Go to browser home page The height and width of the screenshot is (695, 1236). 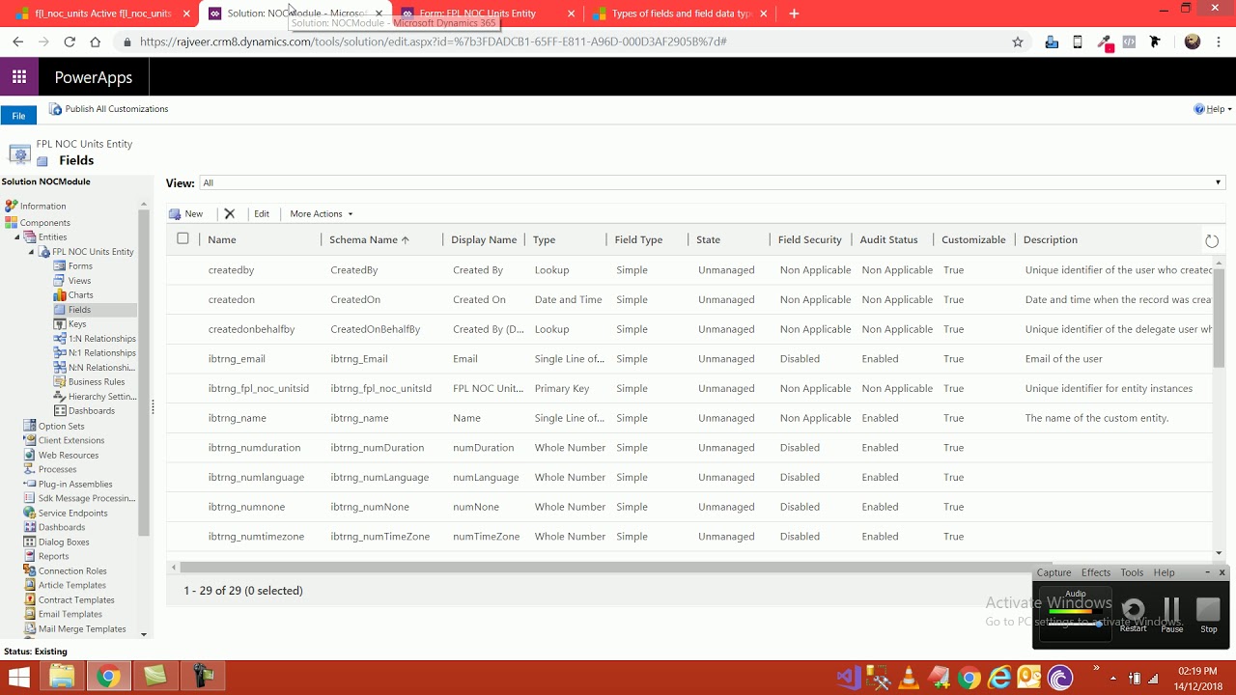coord(95,42)
